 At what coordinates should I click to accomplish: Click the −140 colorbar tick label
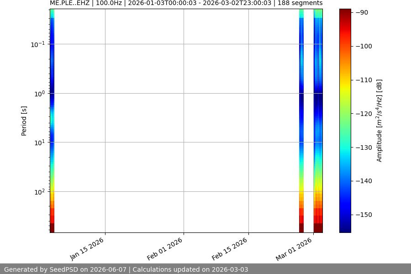click(x=364, y=181)
